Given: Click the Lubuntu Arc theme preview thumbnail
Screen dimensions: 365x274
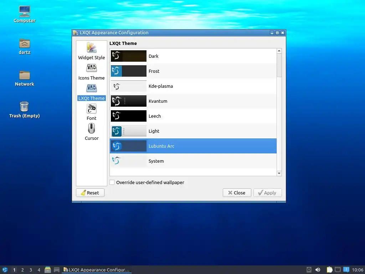Looking at the screenshot, I should point(128,146).
